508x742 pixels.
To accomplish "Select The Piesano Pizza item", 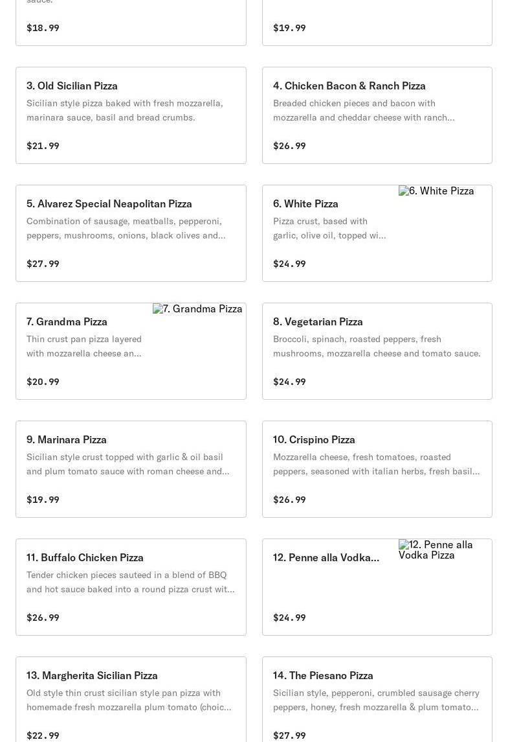I will [x=323, y=675].
